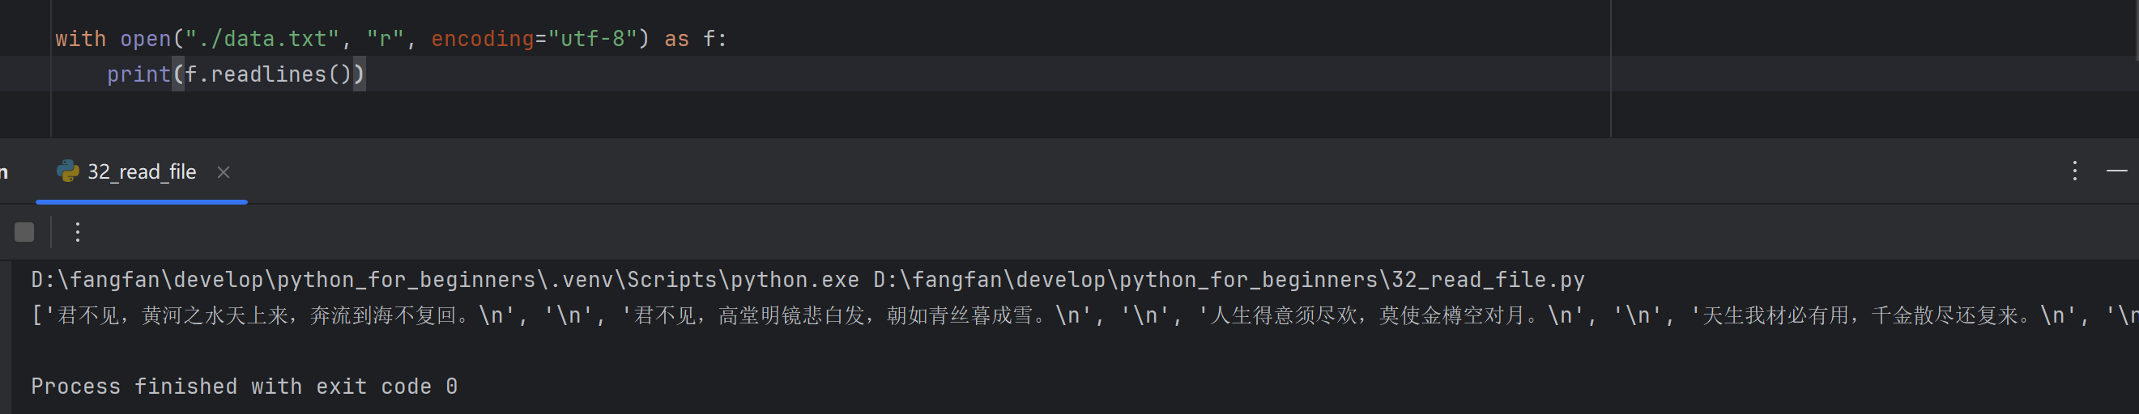The image size is (2139, 414).
Task: Click the encoding keyword argument
Action: (x=482, y=39)
